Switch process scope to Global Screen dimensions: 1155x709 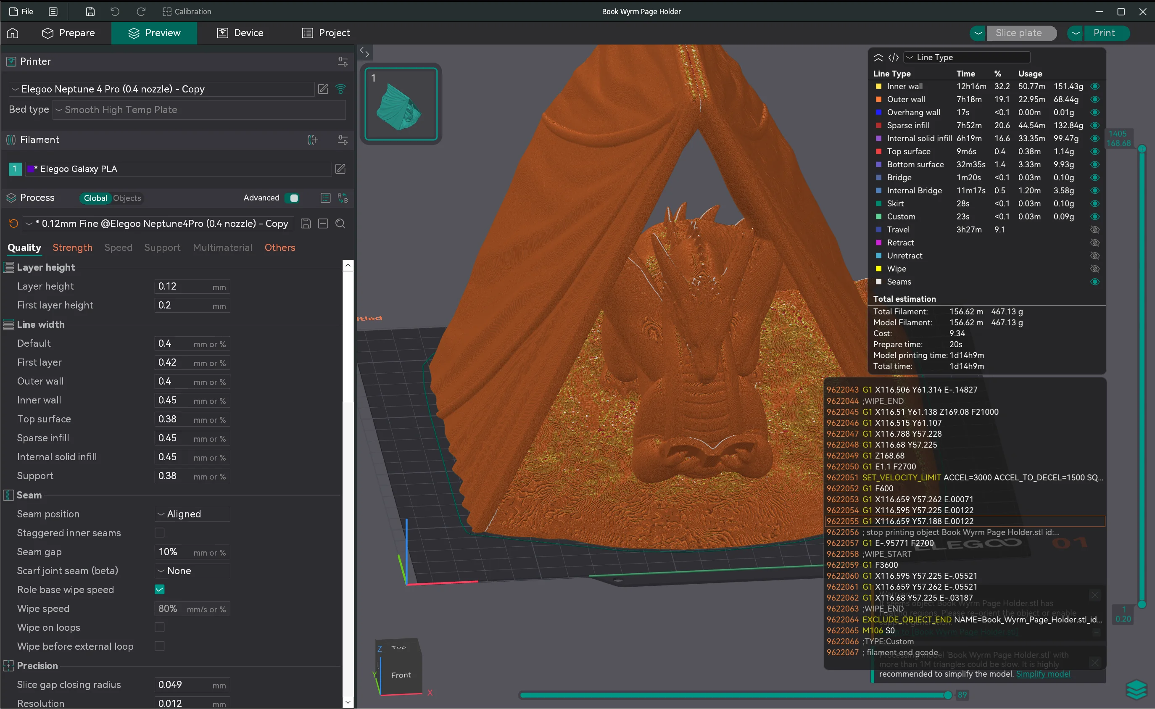point(95,198)
